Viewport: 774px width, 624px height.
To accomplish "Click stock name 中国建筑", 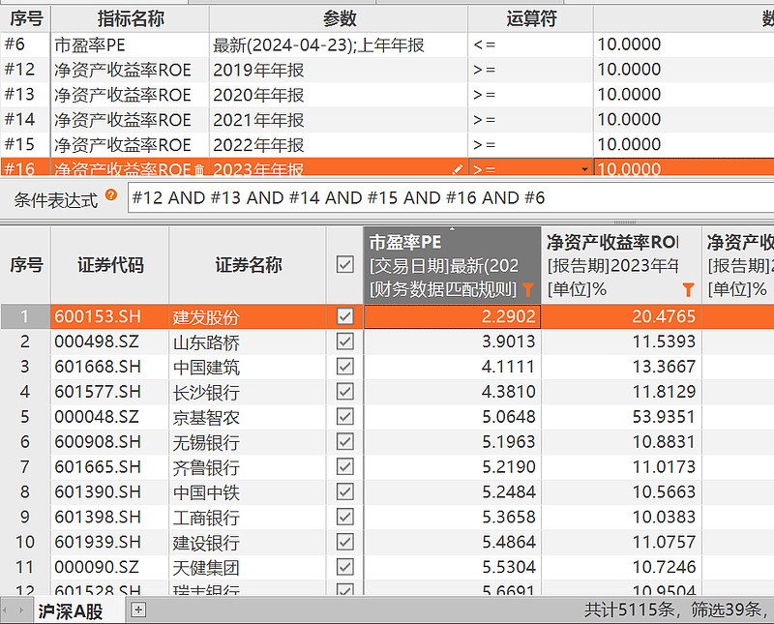I will [206, 368].
